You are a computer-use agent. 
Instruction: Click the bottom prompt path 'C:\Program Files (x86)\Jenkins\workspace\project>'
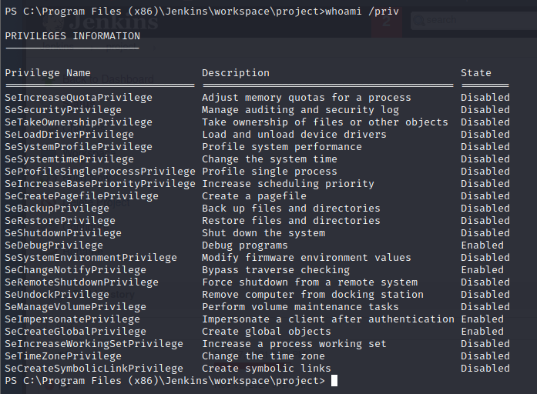click(174, 381)
